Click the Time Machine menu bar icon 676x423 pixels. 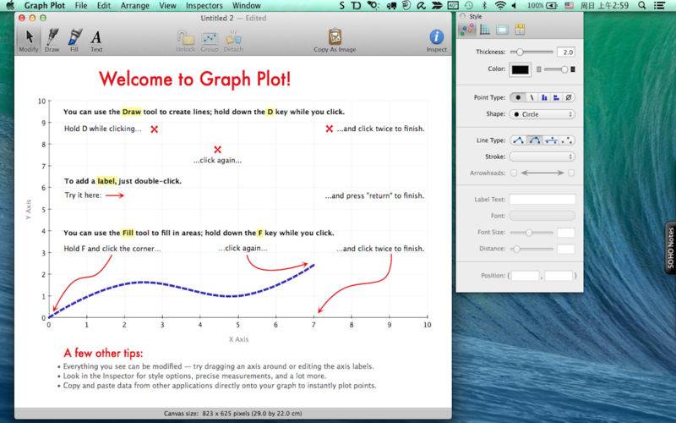click(469, 5)
